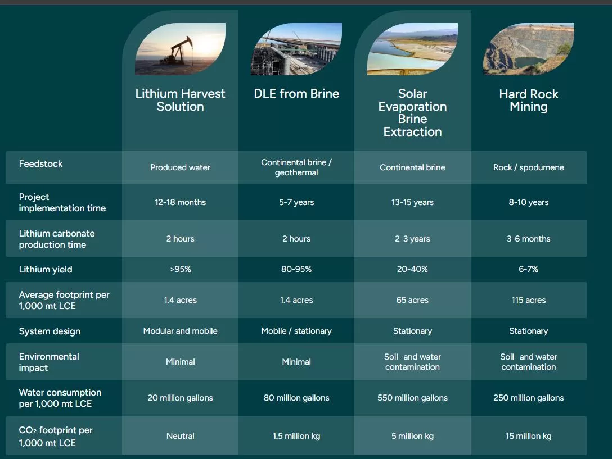Click the 550 million gallons water consumption cell
This screenshot has width=612, height=459.
pos(412,398)
